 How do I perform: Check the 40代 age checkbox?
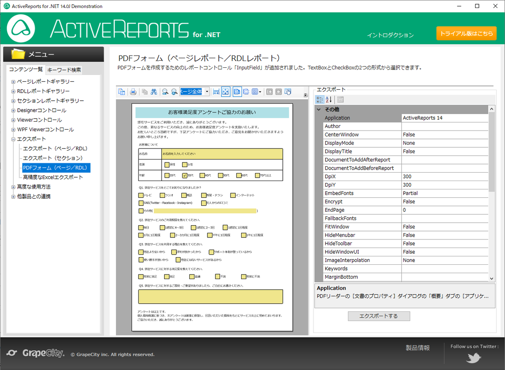click(x=202, y=175)
